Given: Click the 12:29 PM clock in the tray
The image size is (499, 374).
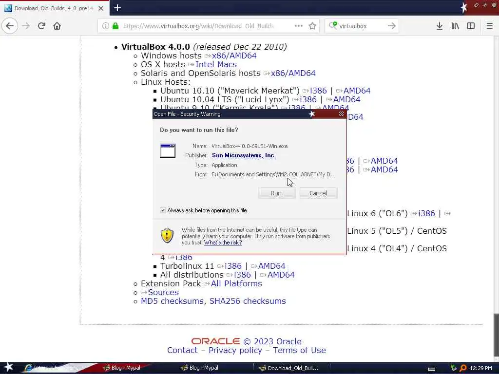Looking at the screenshot, I should 481,368.
